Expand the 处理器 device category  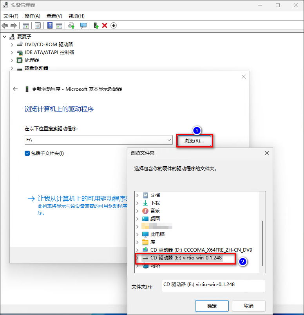coord(12,60)
